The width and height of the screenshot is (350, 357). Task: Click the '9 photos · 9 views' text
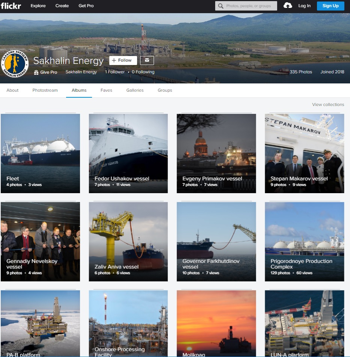tap(288, 185)
